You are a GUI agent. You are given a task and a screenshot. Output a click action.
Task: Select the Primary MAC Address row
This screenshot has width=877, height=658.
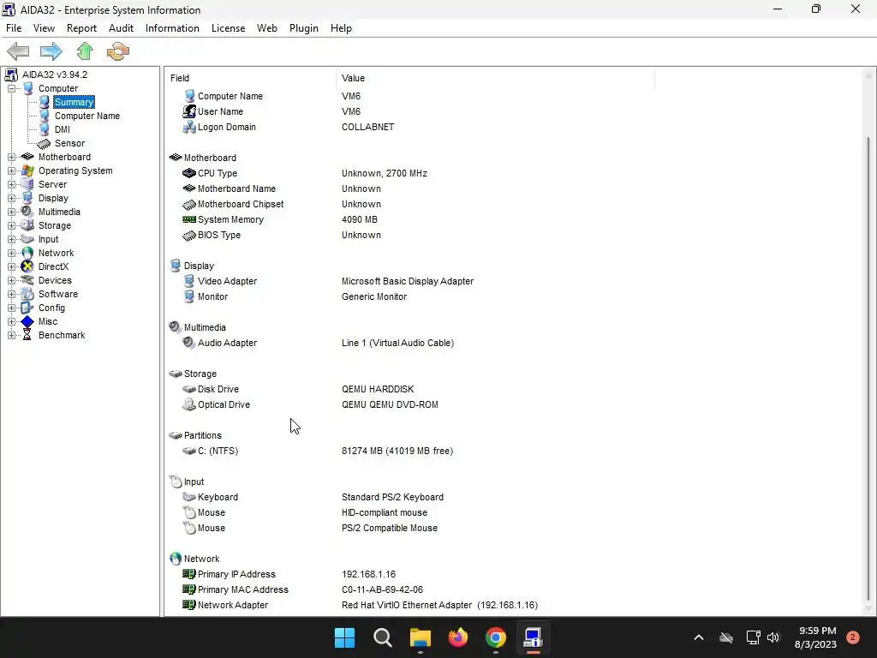(411, 589)
